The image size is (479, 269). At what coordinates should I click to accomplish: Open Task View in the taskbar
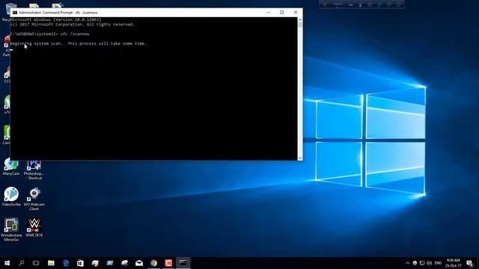pyautogui.click(x=36, y=263)
